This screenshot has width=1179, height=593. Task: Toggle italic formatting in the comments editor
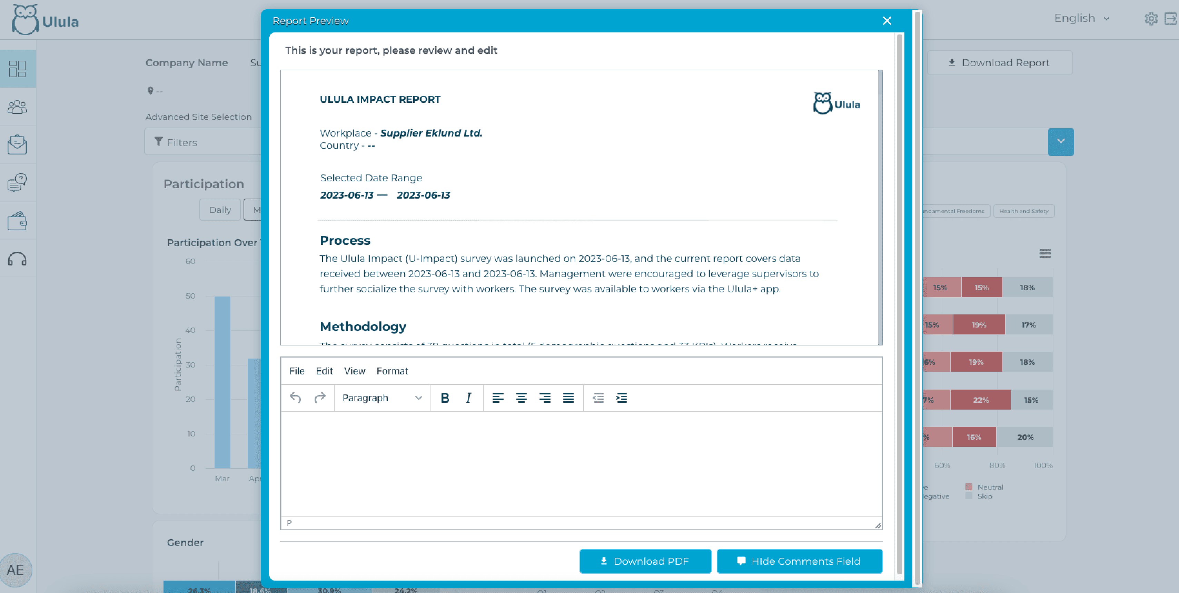click(468, 398)
